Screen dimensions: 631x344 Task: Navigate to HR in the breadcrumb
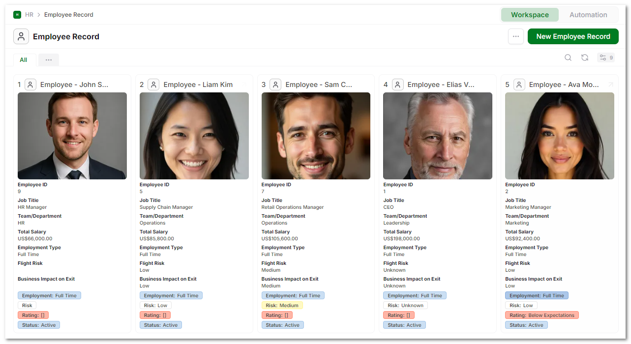point(30,15)
